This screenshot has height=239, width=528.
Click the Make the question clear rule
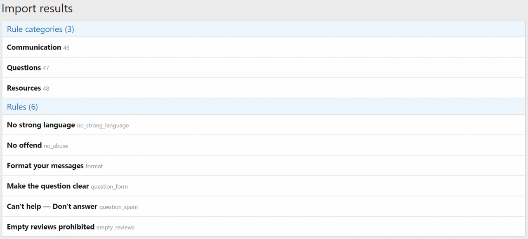(x=48, y=186)
